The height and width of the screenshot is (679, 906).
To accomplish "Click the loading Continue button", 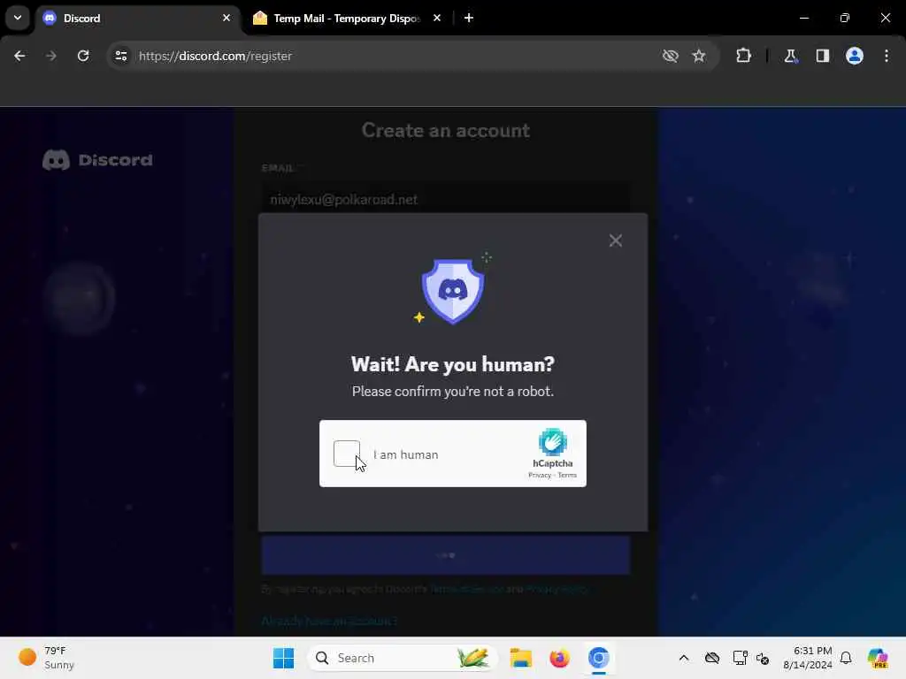I will click(x=446, y=555).
